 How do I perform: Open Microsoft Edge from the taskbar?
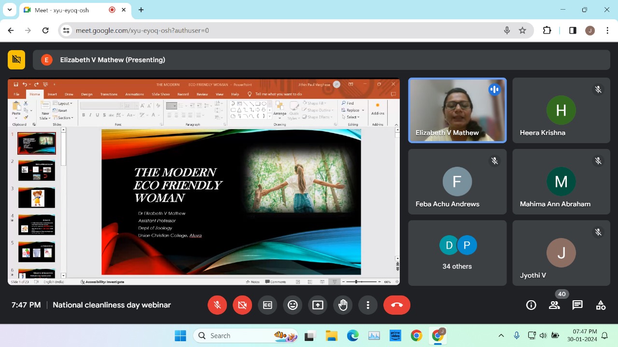click(x=352, y=335)
